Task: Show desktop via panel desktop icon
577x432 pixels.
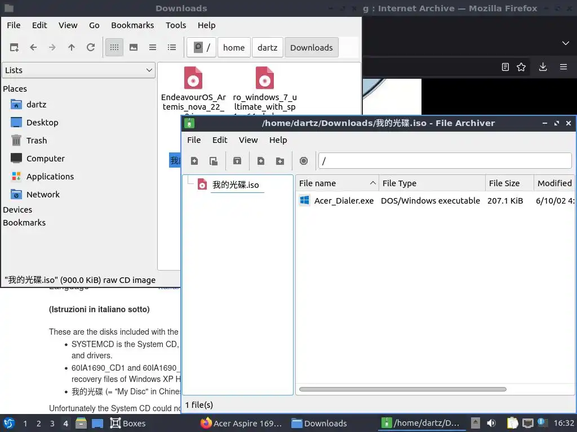Action: click(97, 423)
